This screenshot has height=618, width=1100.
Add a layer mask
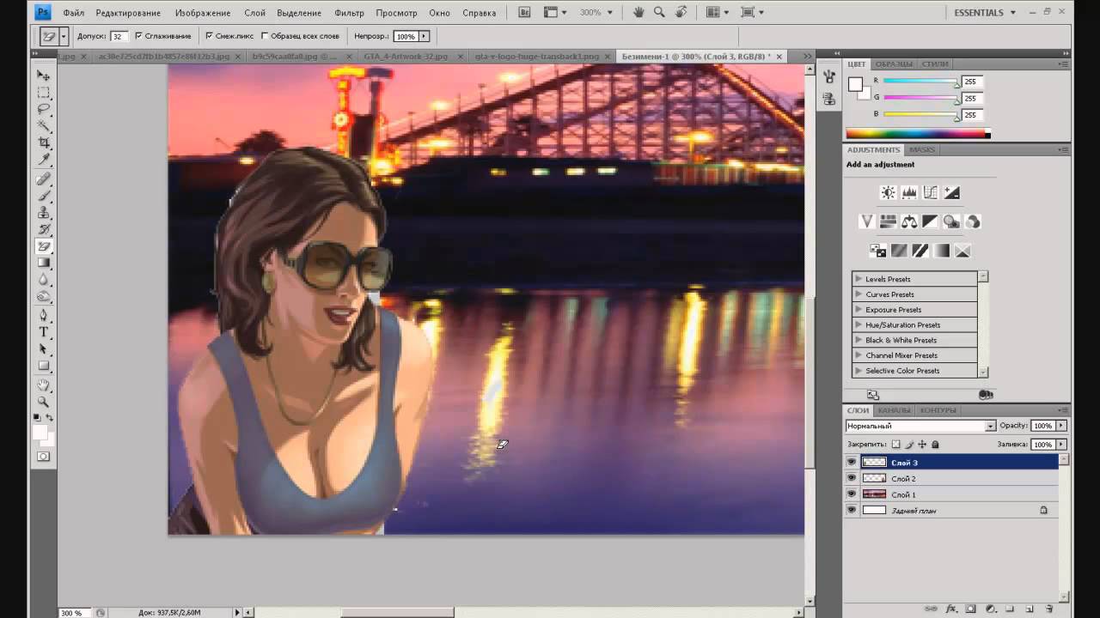[x=970, y=609]
